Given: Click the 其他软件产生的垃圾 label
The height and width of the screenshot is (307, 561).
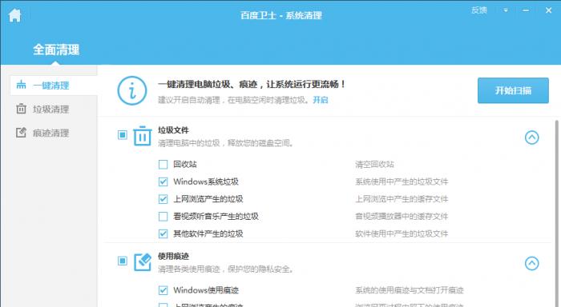Looking at the screenshot, I should (208, 233).
